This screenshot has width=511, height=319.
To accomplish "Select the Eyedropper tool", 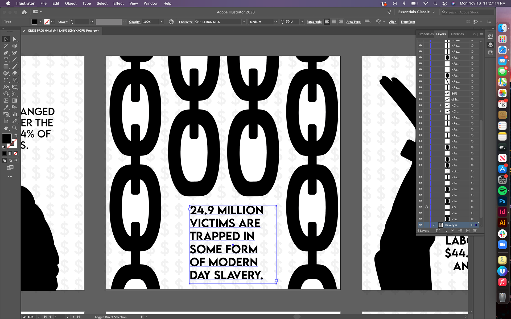I will click(6, 107).
